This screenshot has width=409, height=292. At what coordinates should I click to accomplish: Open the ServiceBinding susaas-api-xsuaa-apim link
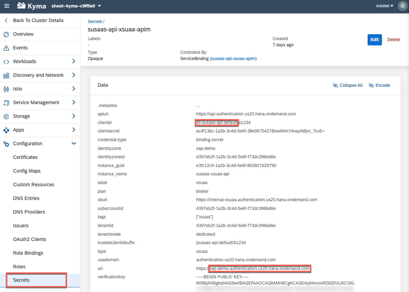[233, 58]
